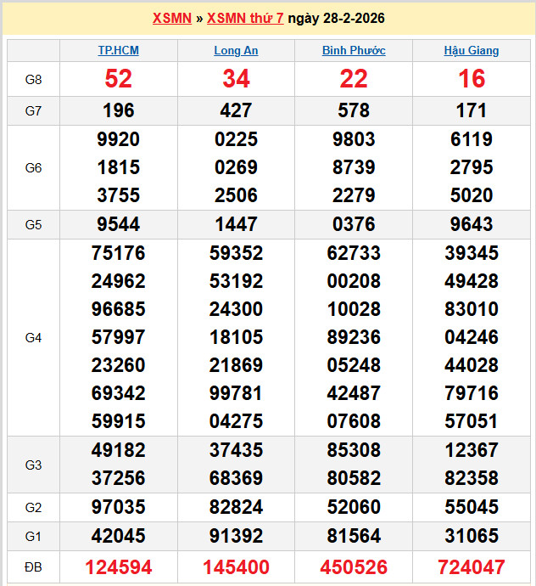536x586 pixels.
Task: Select Long An special prize number 145400
Action: pyautogui.click(x=236, y=566)
